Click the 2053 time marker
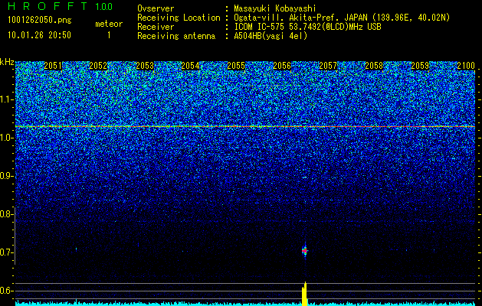 145,66
